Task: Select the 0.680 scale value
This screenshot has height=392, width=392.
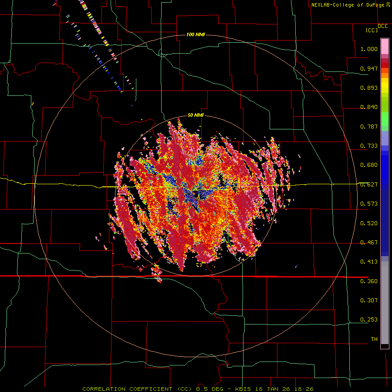Action: click(369, 165)
